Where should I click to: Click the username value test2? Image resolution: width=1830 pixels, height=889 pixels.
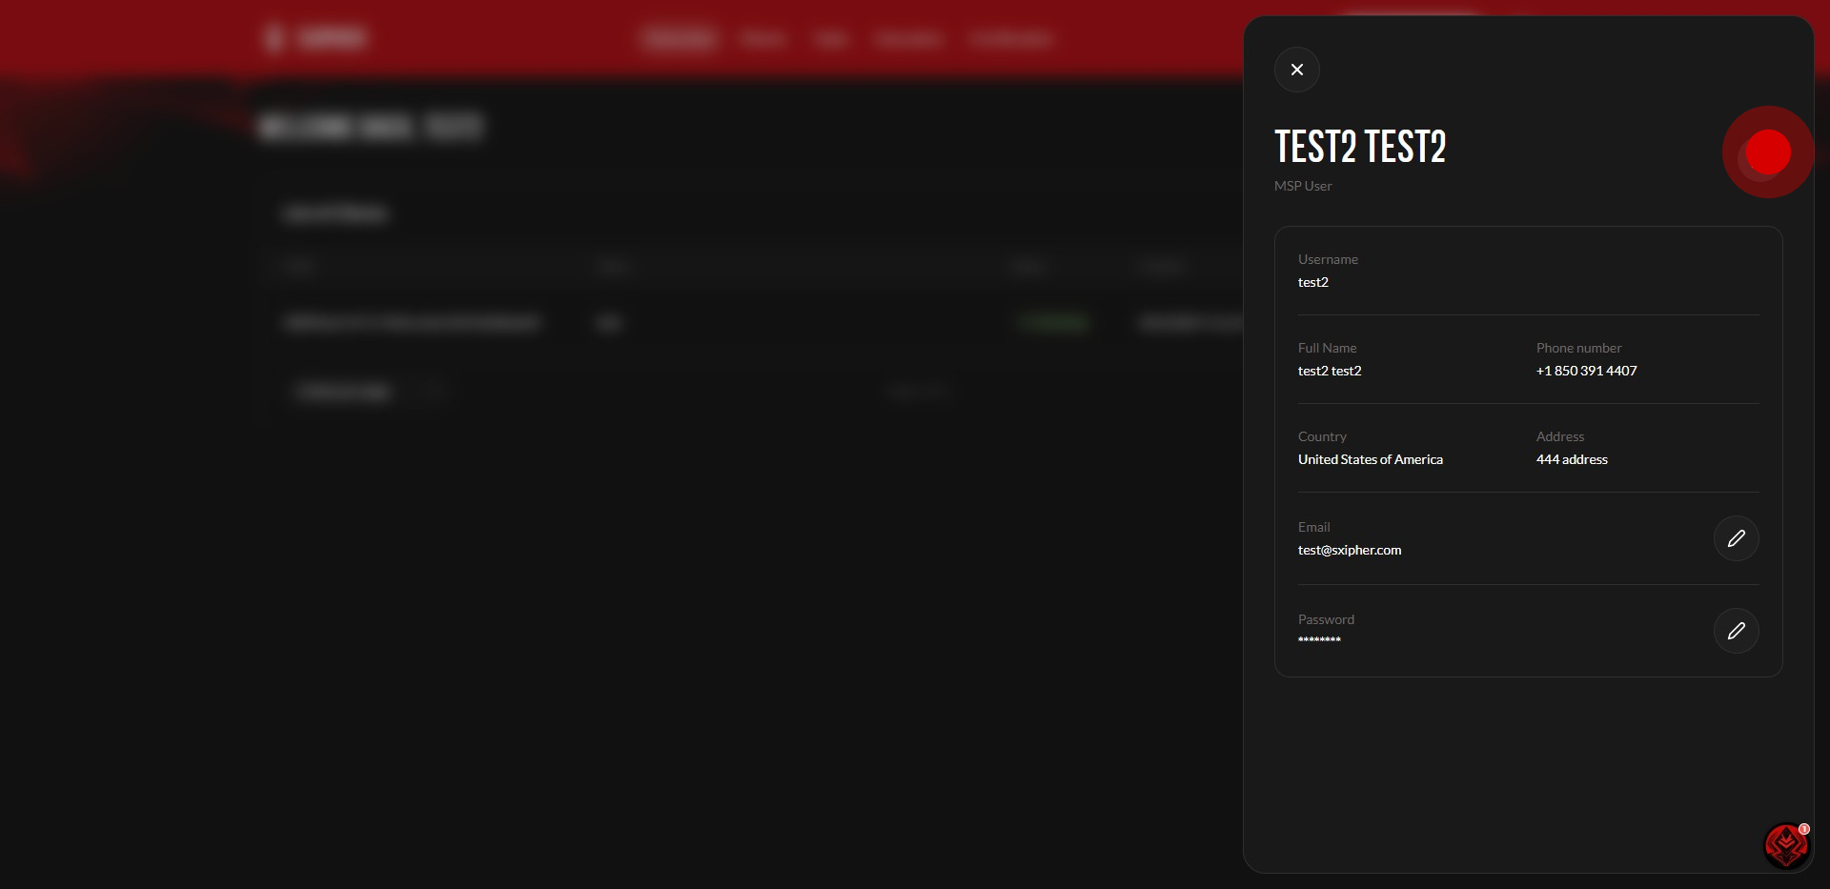point(1312,282)
